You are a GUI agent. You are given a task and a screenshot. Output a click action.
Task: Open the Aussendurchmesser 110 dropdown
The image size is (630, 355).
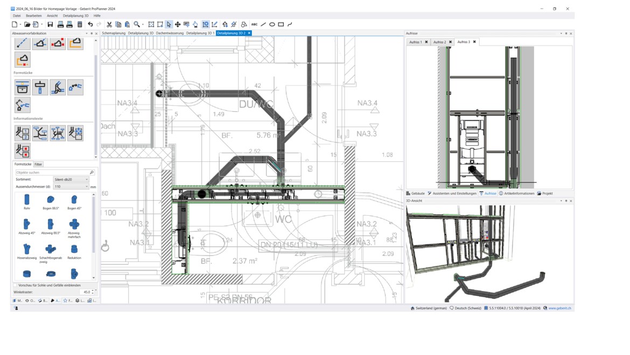click(x=87, y=186)
